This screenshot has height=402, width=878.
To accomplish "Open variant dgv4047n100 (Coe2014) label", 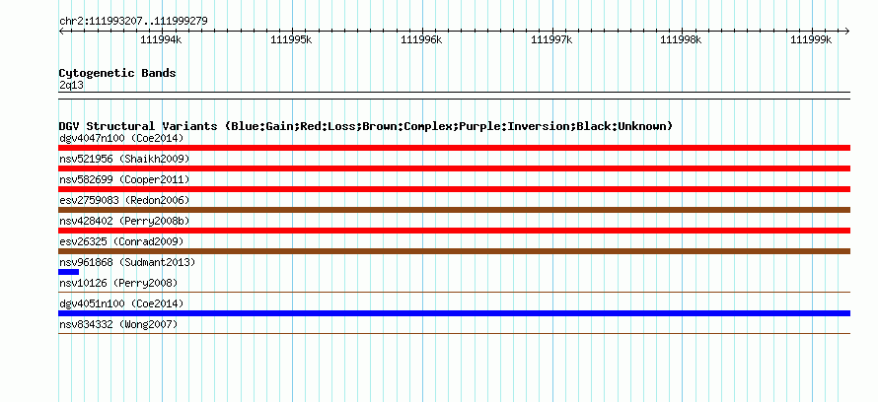I will pos(121,138).
